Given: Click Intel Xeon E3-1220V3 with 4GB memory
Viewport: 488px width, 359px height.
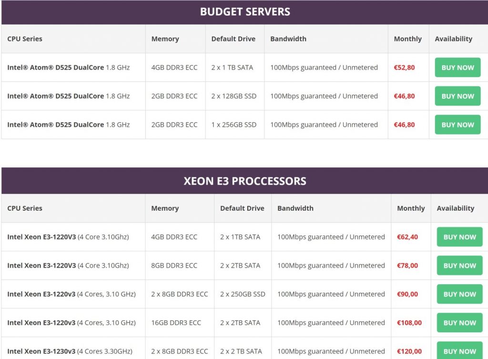Looking at the screenshot, I should point(41,237).
